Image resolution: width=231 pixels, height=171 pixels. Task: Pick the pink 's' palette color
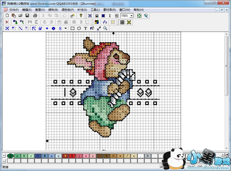pos(86,156)
